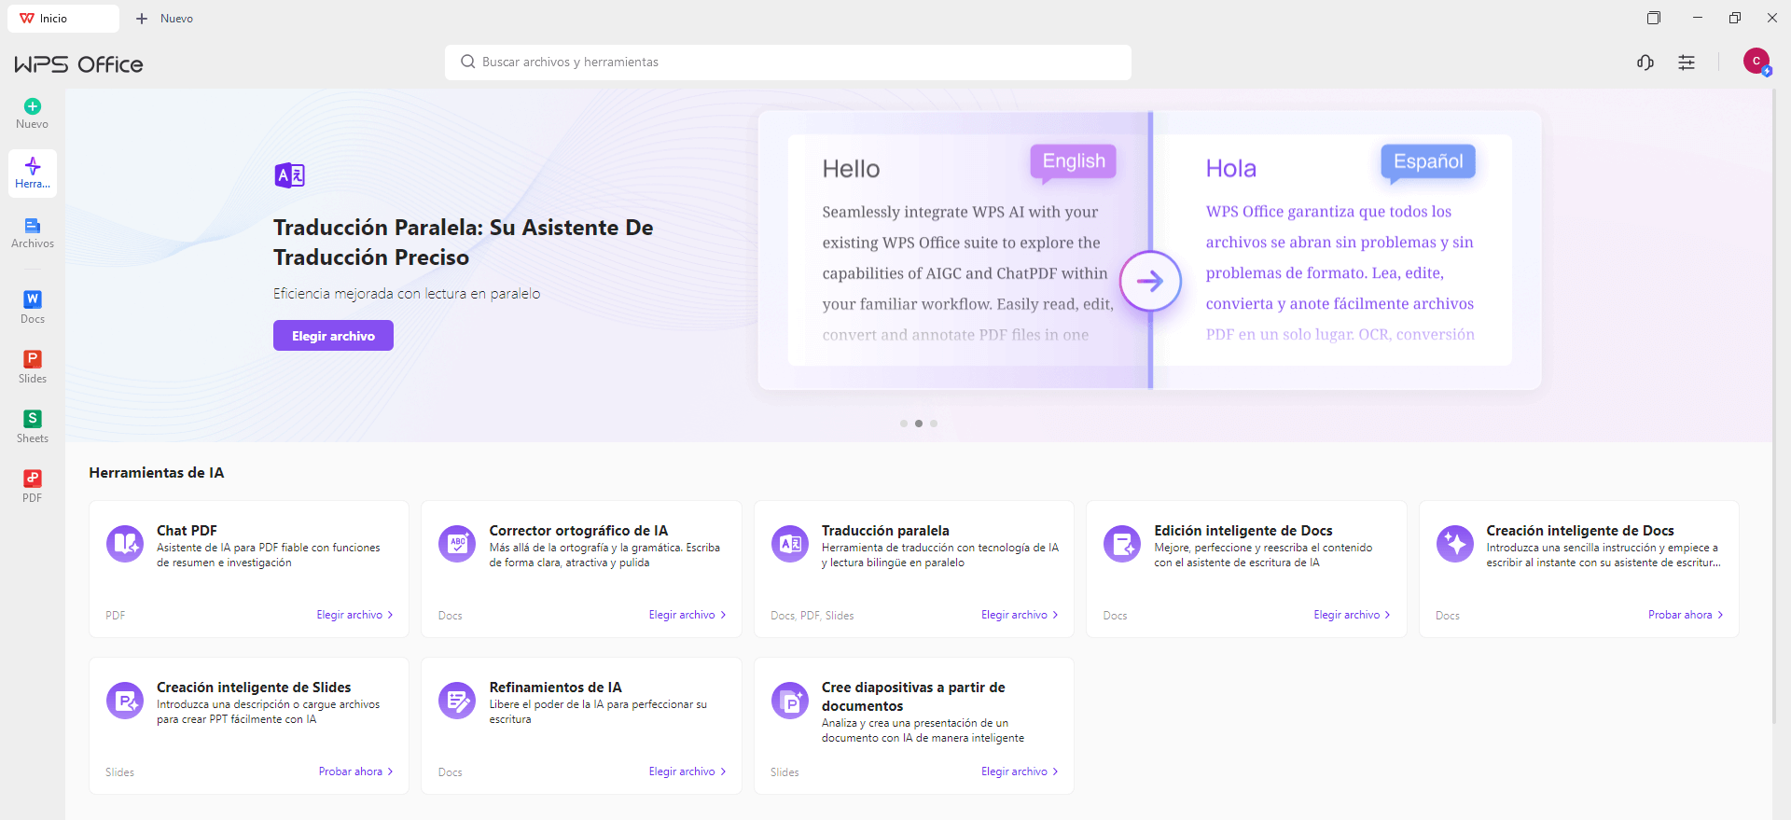Image resolution: width=1791 pixels, height=820 pixels.
Task: Click the Creación inteligente de Docs icon
Action: tap(1455, 543)
